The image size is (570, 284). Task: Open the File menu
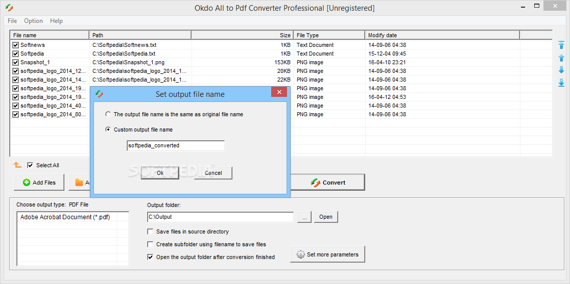coord(12,21)
